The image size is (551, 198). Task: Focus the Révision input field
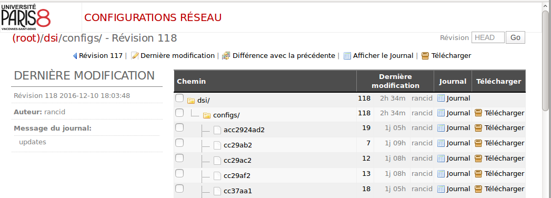488,37
